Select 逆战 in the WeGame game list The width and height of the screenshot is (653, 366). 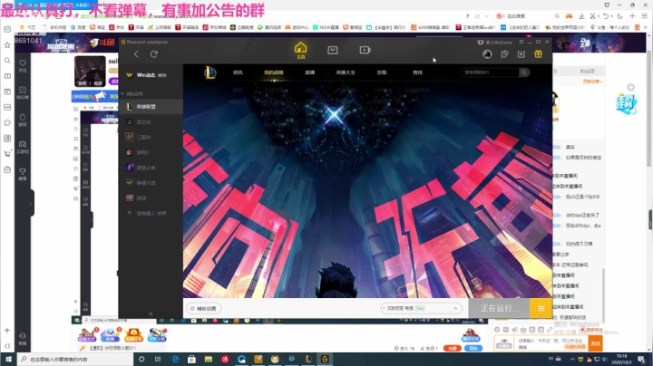[151, 198]
